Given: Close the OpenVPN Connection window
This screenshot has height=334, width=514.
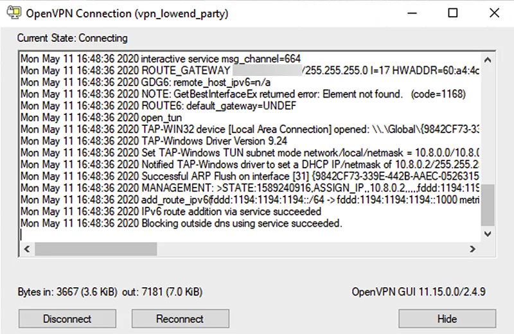Looking at the screenshot, I should (x=494, y=13).
